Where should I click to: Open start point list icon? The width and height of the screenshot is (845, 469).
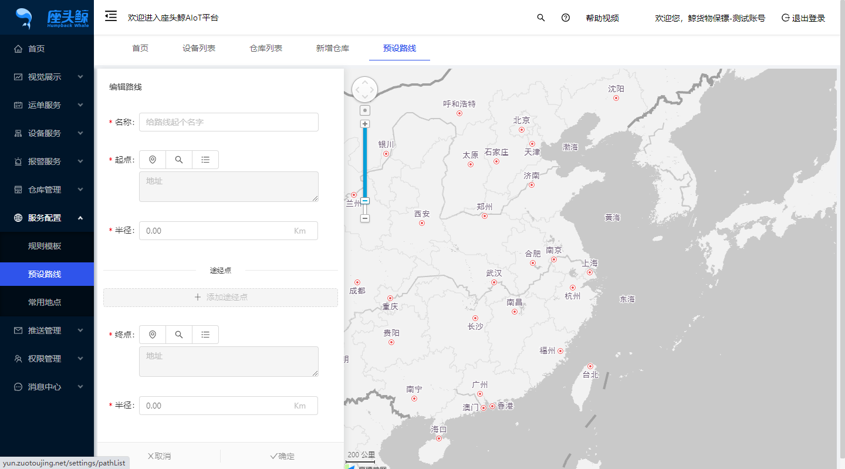click(x=205, y=160)
